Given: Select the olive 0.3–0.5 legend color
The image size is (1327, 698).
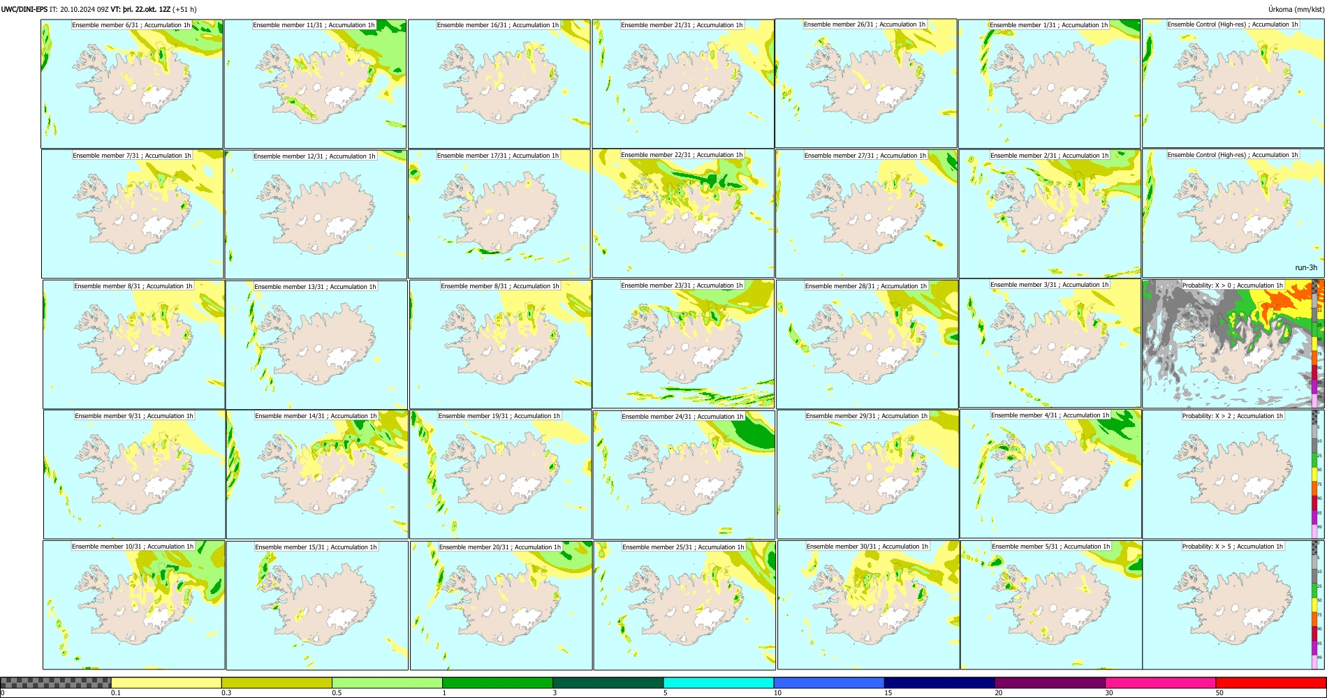Looking at the screenshot, I should 277,683.
